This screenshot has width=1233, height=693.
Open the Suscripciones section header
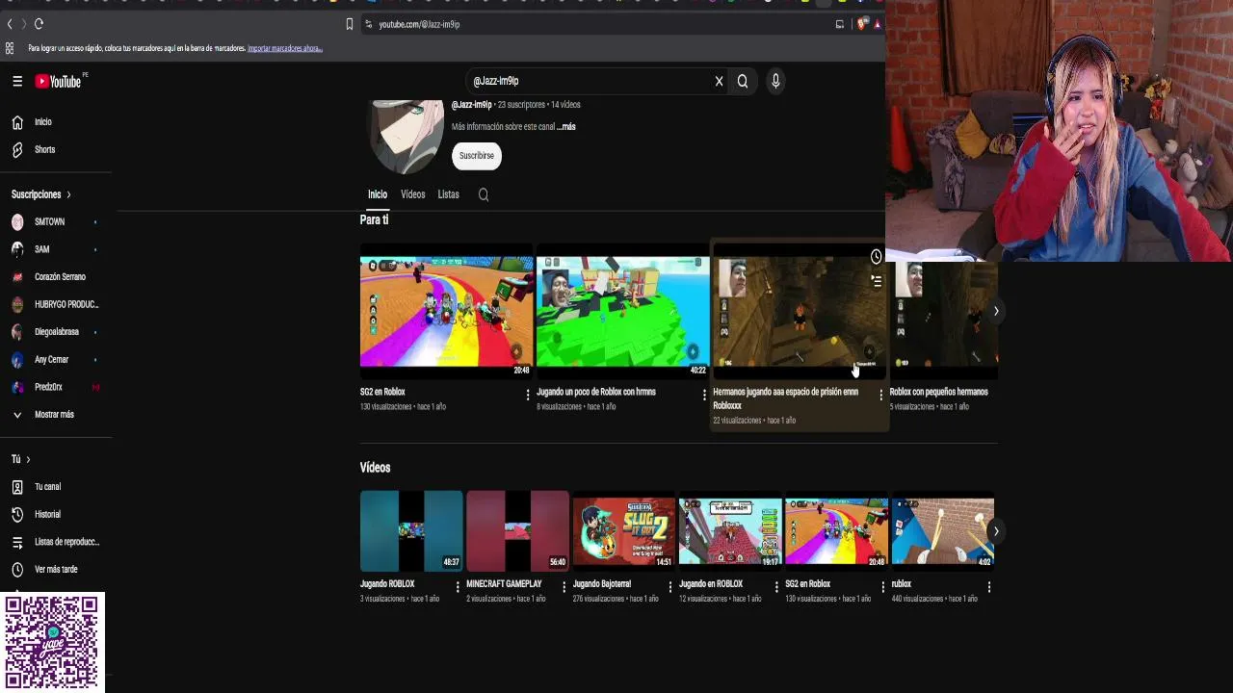tap(41, 194)
